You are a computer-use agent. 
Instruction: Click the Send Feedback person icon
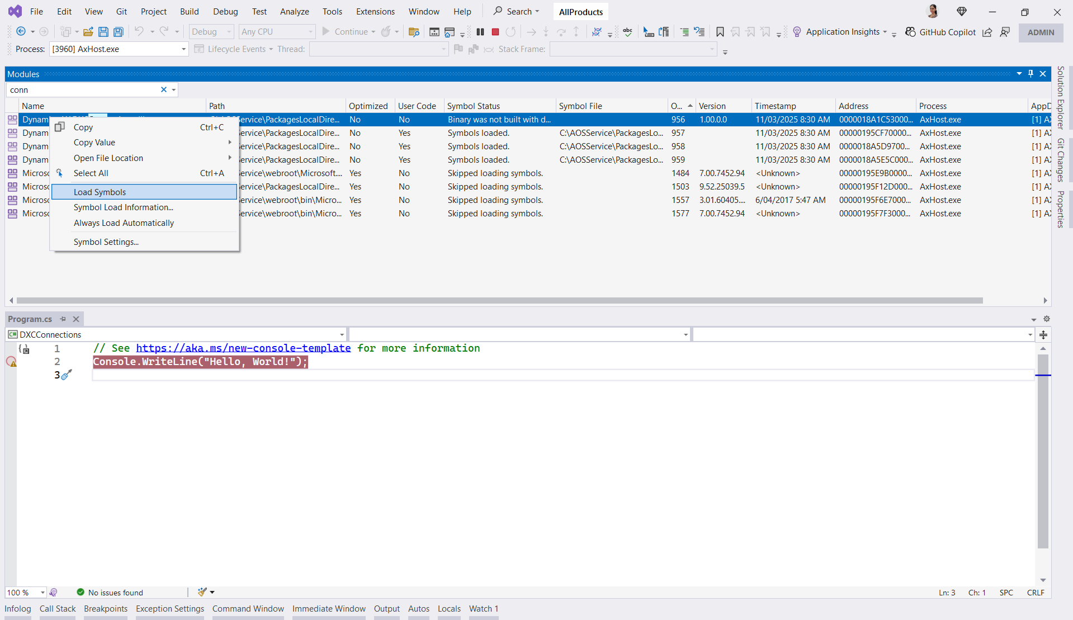click(1005, 32)
